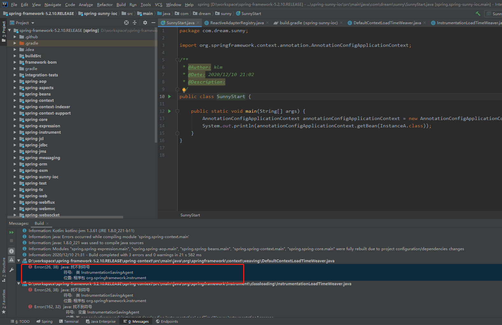Select the .gradle folder row
502x325 pixels.
coord(82,43)
